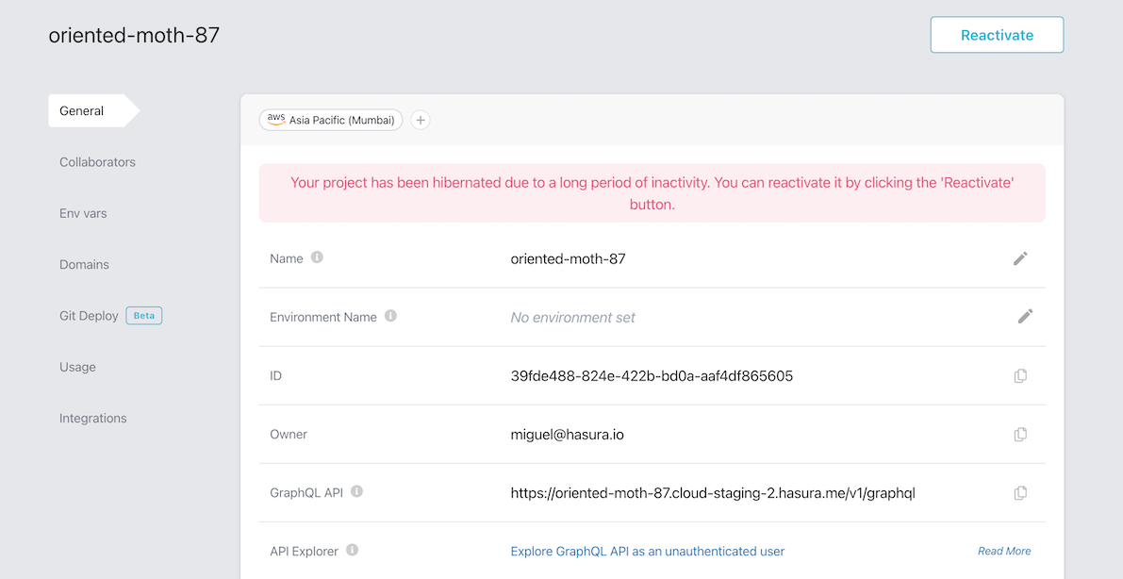Show info icon beside Environment Name

click(390, 316)
